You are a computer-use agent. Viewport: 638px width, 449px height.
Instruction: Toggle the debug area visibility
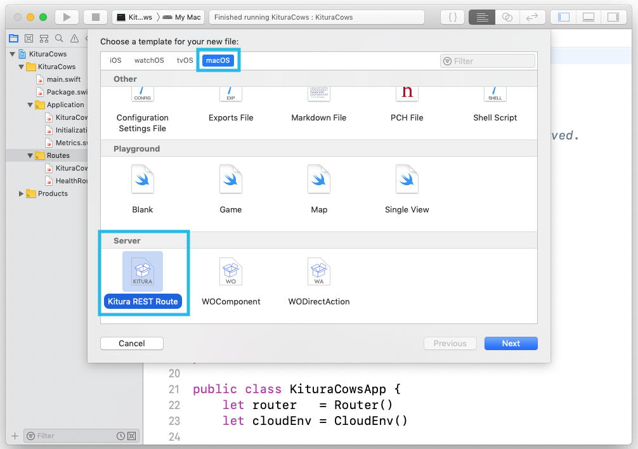point(589,17)
